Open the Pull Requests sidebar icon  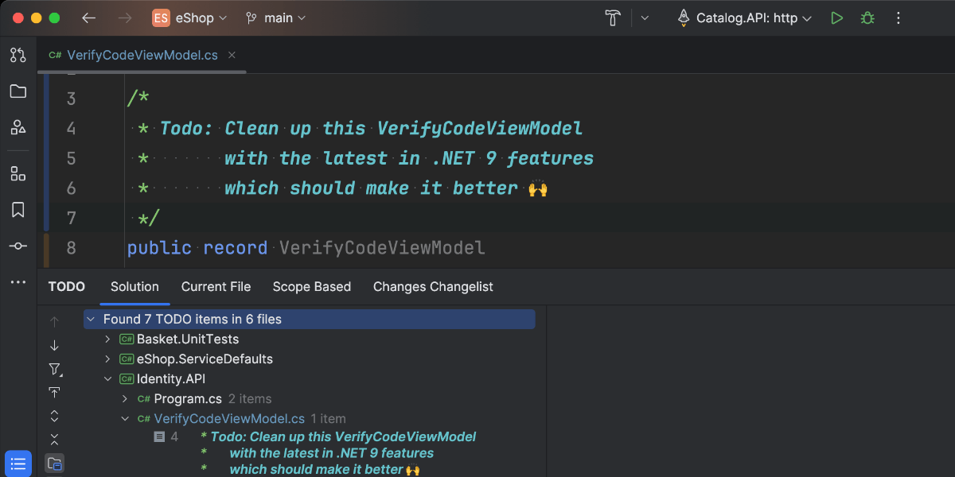[18, 55]
